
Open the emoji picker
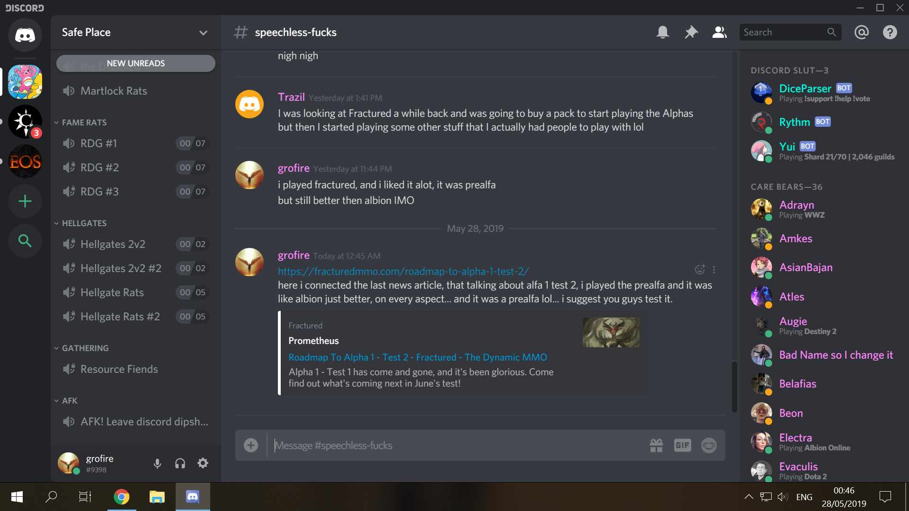(709, 445)
